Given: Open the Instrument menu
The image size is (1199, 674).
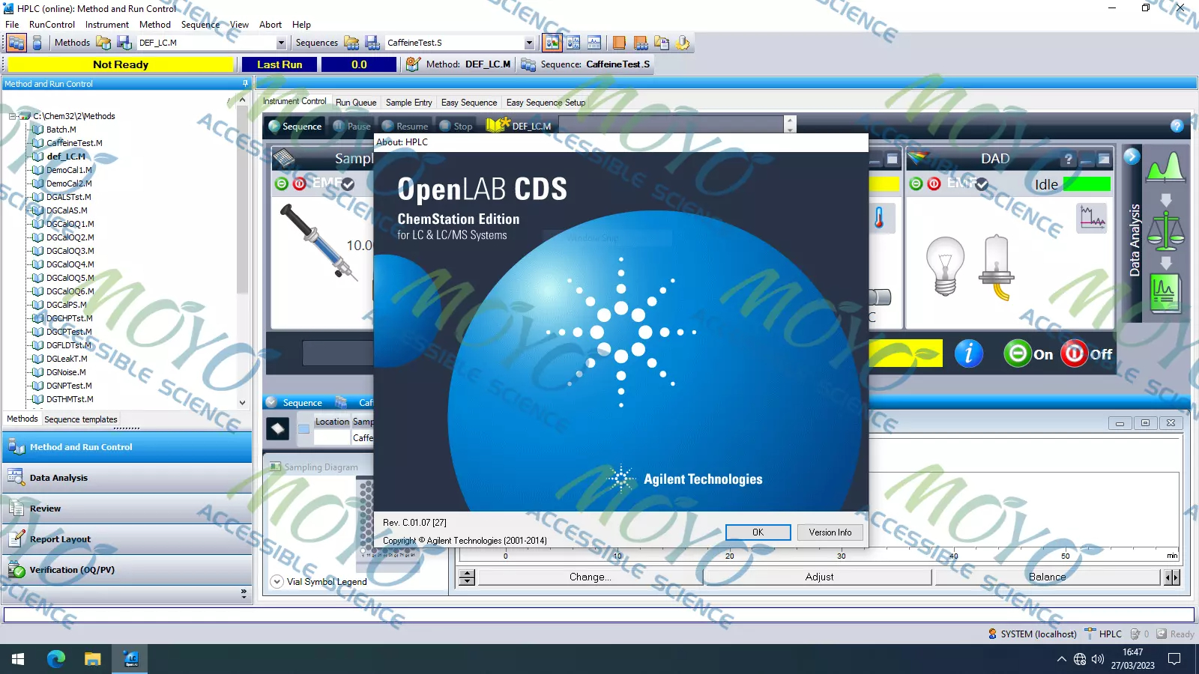Looking at the screenshot, I should (x=106, y=25).
